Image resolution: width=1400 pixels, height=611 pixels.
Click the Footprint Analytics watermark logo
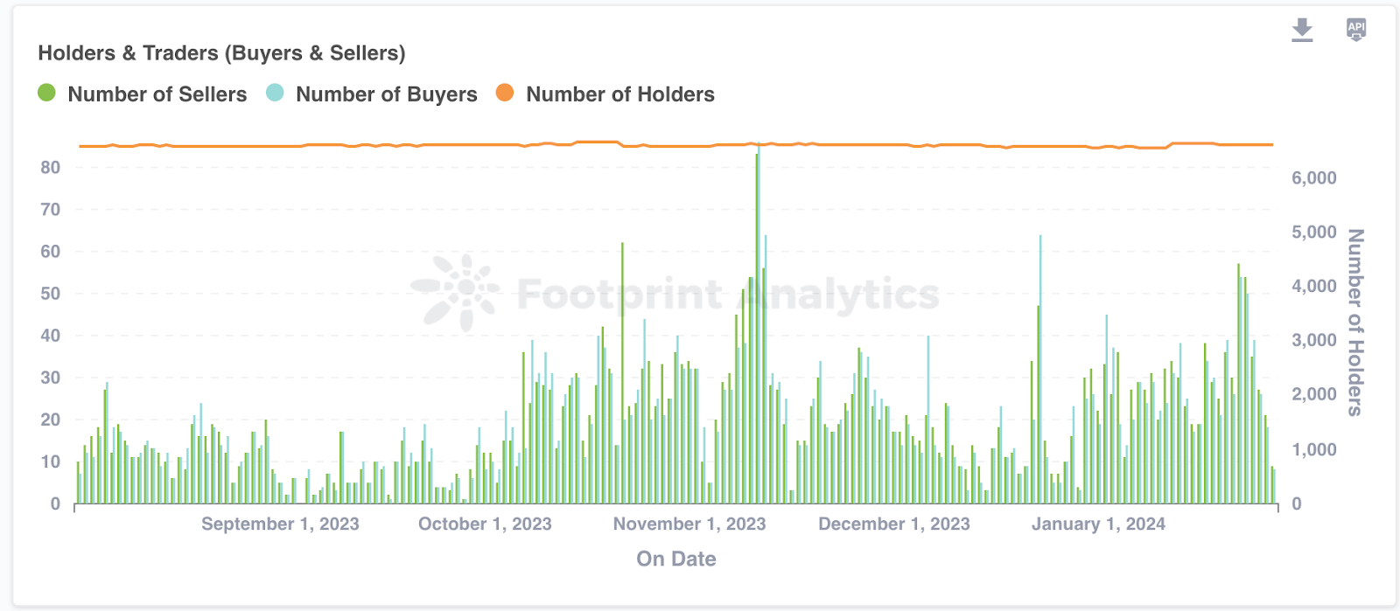[x=455, y=293]
